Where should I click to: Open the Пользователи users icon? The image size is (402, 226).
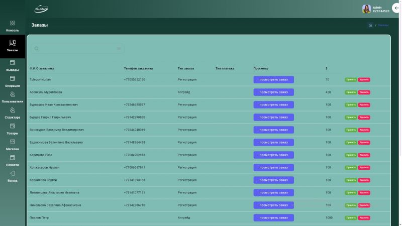[13, 94]
